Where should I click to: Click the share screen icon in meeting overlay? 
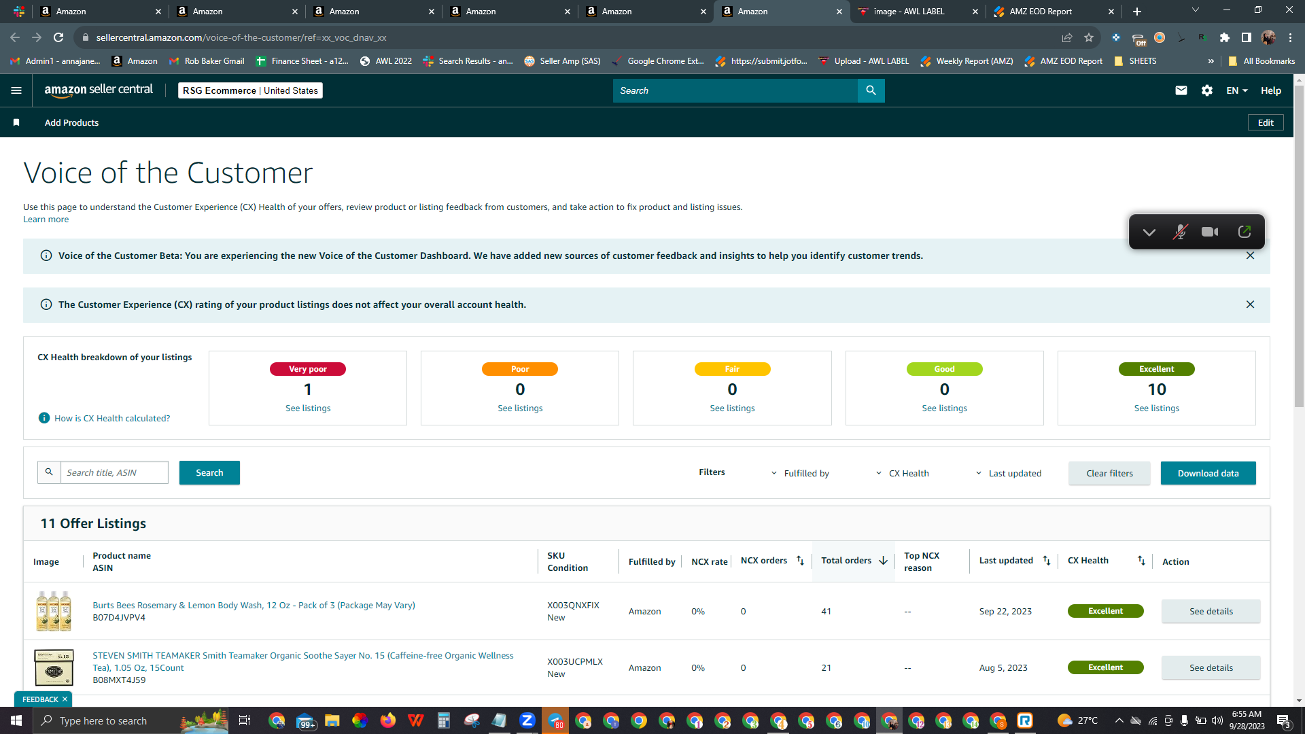[1245, 232]
